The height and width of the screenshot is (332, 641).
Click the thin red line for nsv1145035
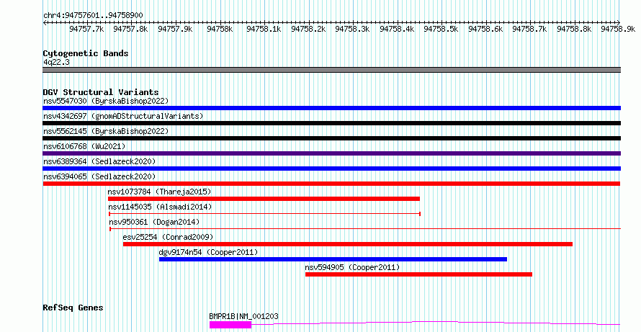point(264,214)
